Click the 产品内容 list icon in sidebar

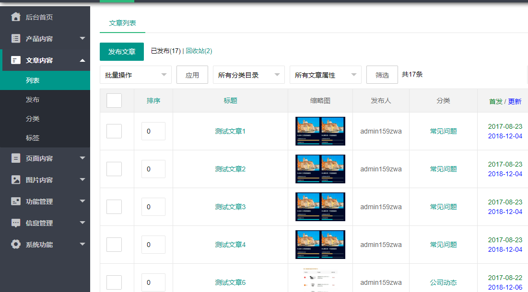point(16,39)
